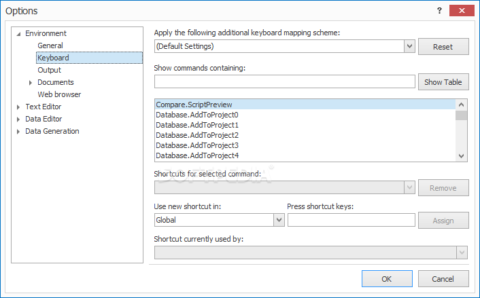
Task: Collapse the Environment tree node
Action: coord(18,34)
